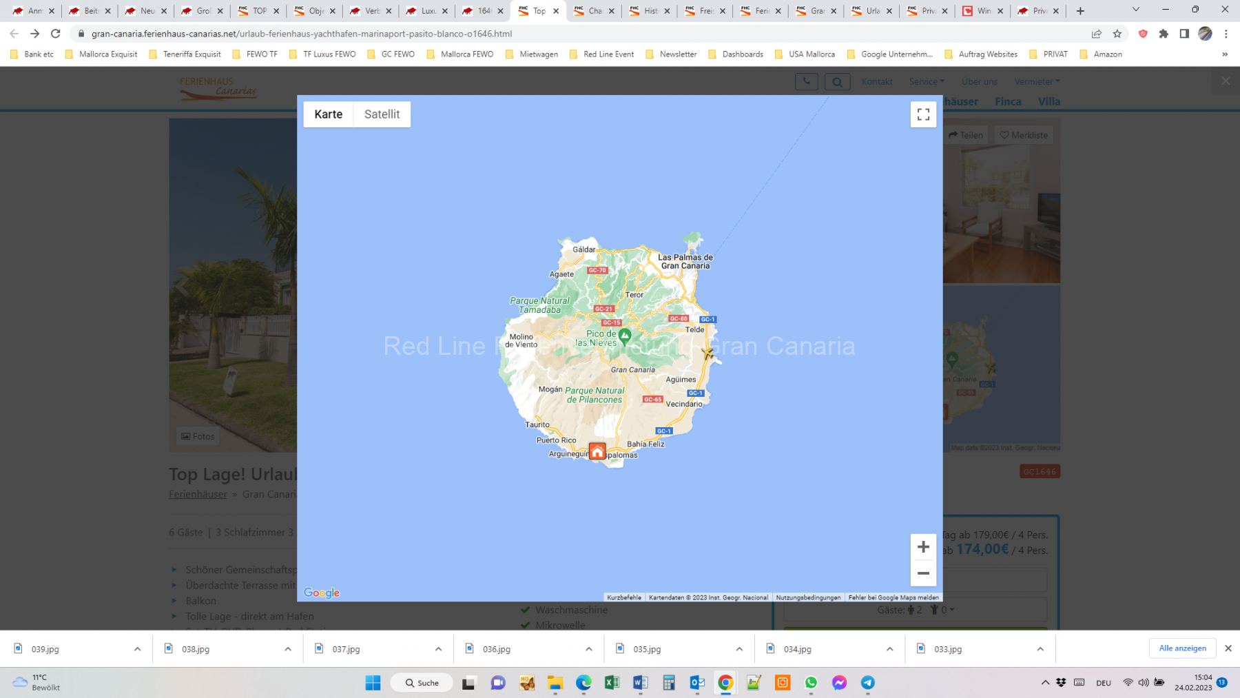Zoom in with the map plus button
The height and width of the screenshot is (698, 1240).
pos(923,547)
